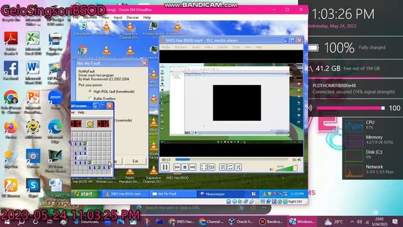
Task: Click Exit button in Not My Fault
Action: (135, 161)
